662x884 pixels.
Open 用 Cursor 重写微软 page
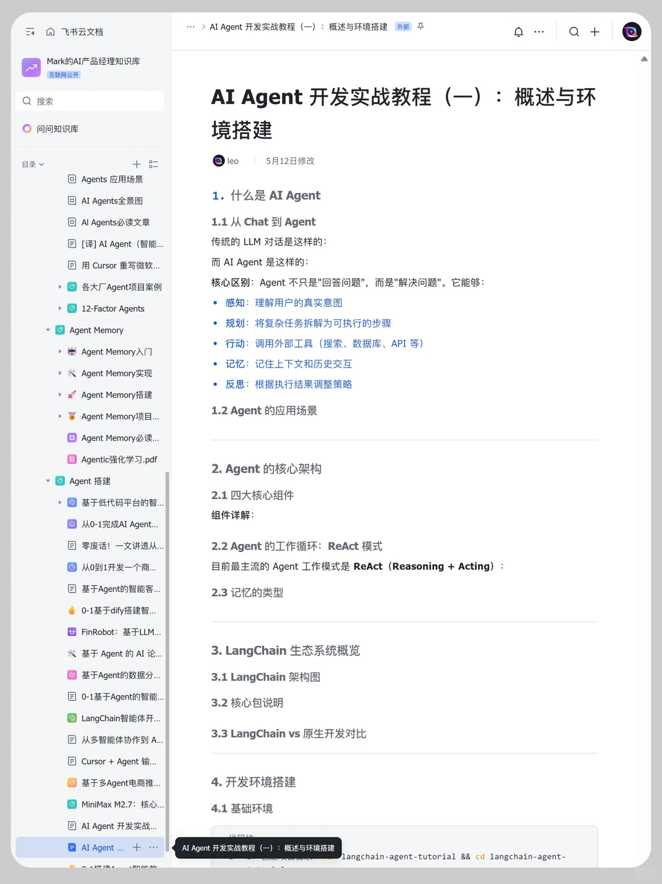point(121,265)
